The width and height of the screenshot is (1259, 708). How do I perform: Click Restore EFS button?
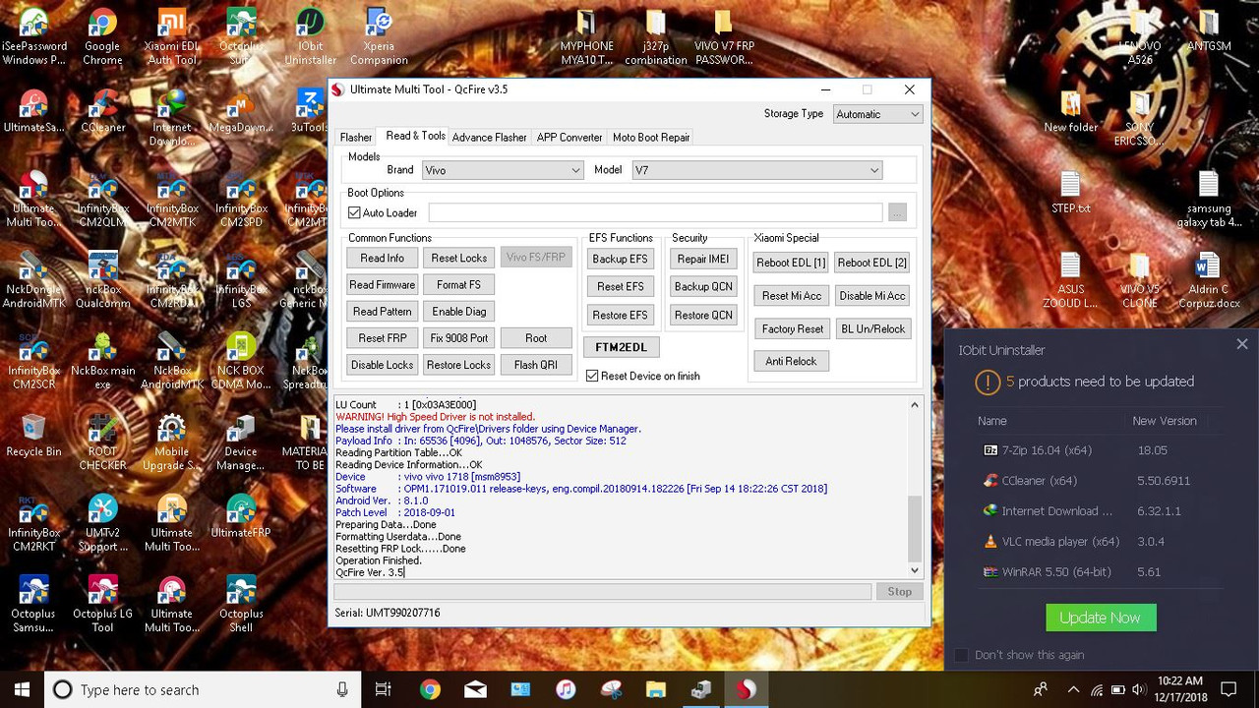pyautogui.click(x=620, y=315)
